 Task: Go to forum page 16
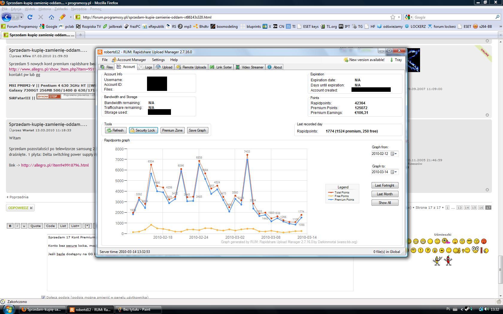[x=481, y=208]
